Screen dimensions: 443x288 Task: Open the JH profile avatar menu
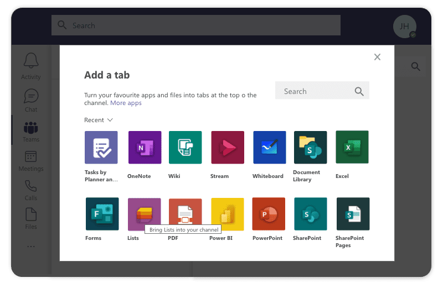click(405, 26)
